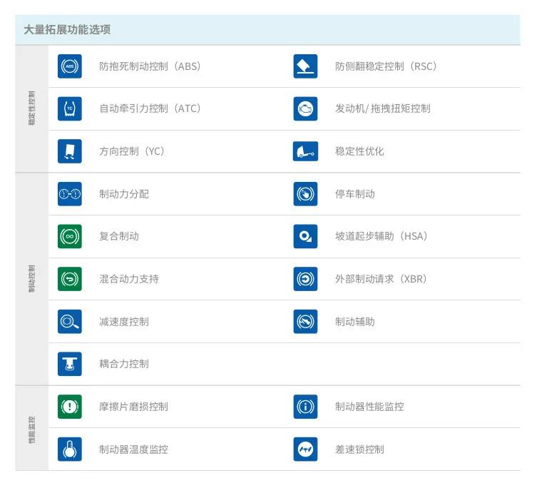
Task: Click the 外部制动请求（XBR）text label
Action: click(381, 279)
